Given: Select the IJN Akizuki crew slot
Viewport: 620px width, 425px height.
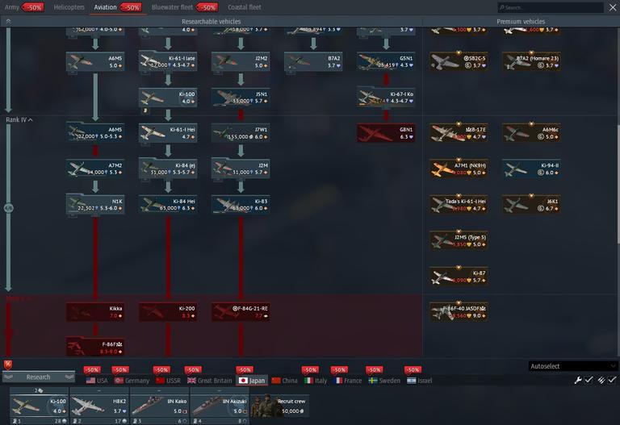Looking at the screenshot, I should (x=220, y=406).
